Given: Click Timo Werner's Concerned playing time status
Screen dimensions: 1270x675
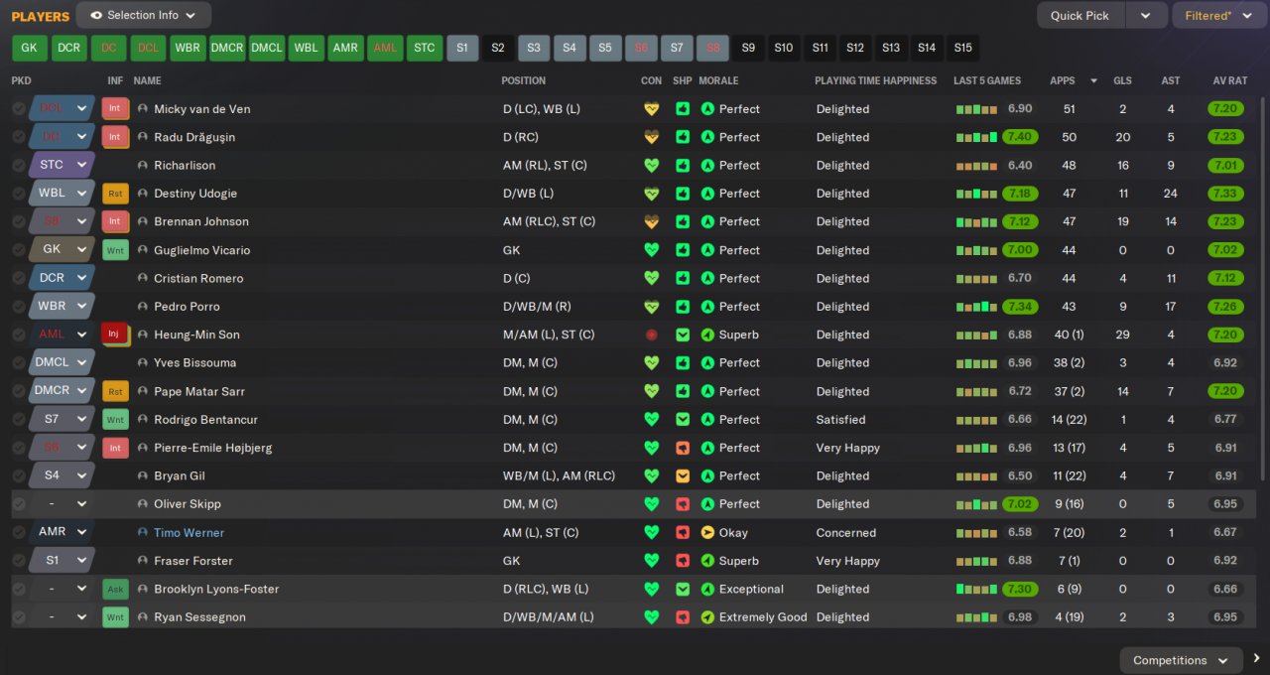Looking at the screenshot, I should pyautogui.click(x=846, y=533).
